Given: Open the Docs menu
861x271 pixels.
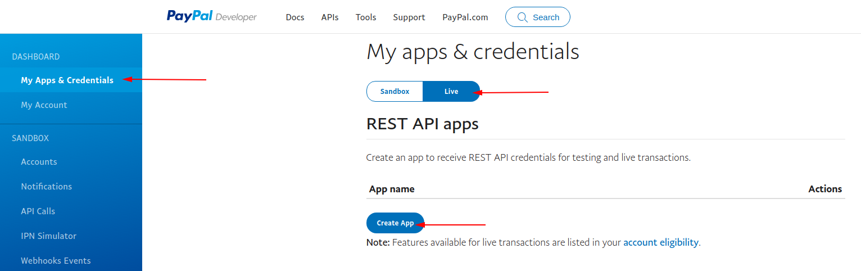Looking at the screenshot, I should click(x=295, y=17).
